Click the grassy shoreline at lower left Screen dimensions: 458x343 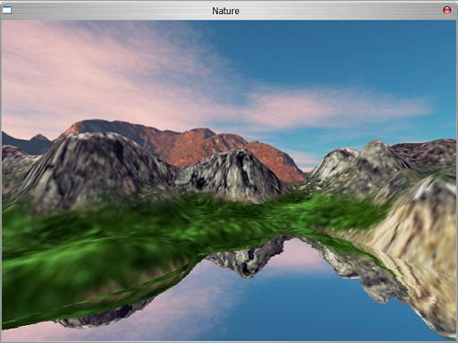pyautogui.click(x=74, y=292)
